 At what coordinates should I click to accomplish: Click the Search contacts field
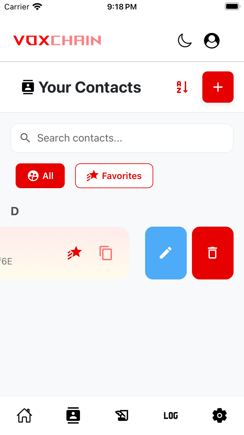click(122, 138)
